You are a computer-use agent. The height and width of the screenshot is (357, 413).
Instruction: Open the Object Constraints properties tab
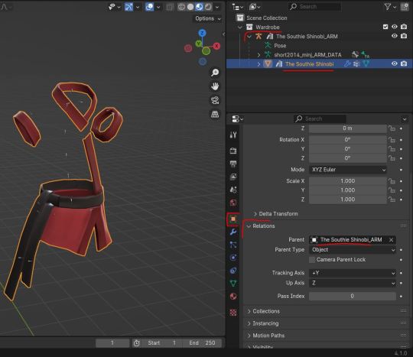click(x=233, y=271)
